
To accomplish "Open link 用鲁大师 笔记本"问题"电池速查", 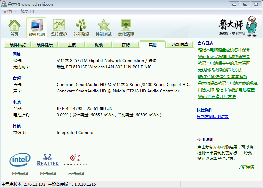I will coord(226,90).
